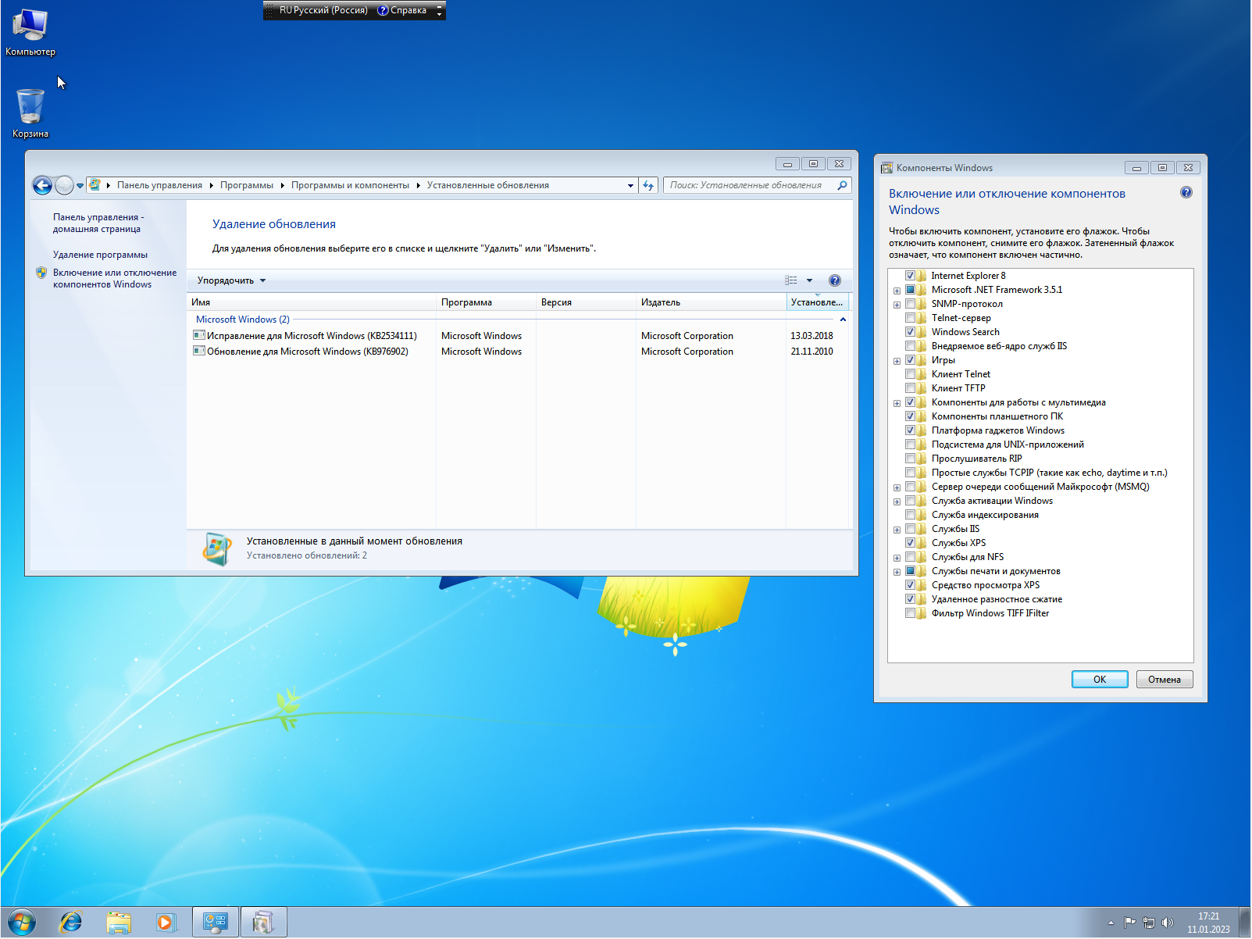Screen dimensions: 1252x939
Task: Launch Internet Explorer from taskbar
Action: (71, 923)
